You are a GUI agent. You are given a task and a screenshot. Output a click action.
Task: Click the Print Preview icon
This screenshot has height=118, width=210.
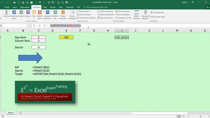tap(27, 2)
